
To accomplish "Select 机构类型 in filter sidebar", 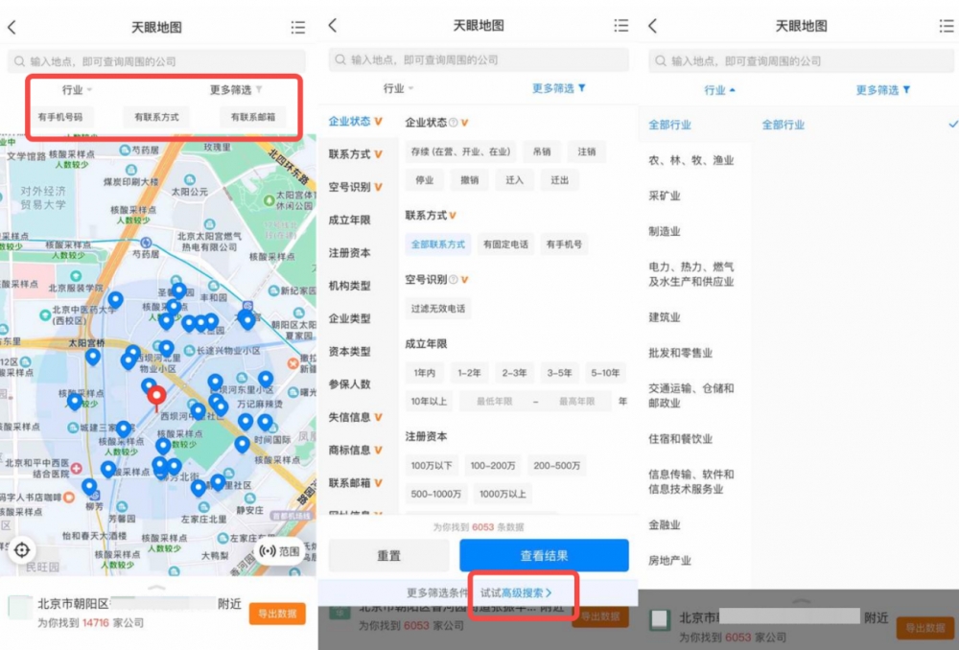I will 349,286.
